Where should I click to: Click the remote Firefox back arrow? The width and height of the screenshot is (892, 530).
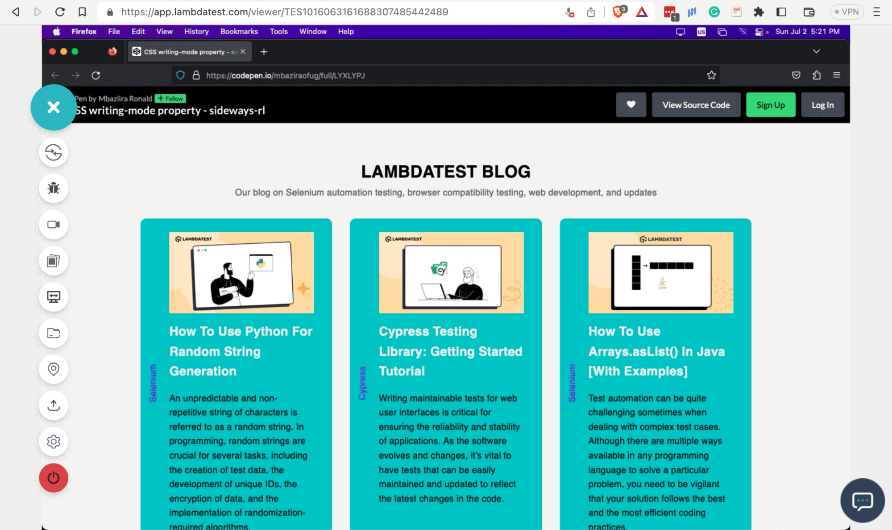click(55, 75)
